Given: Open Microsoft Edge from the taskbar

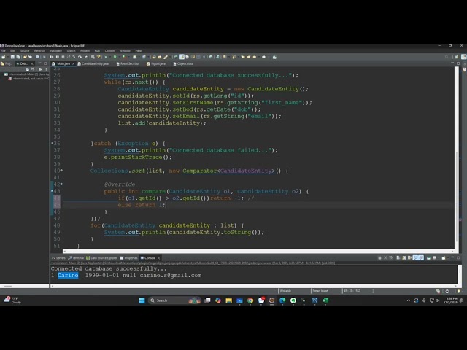Looking at the screenshot, I should (282, 300).
